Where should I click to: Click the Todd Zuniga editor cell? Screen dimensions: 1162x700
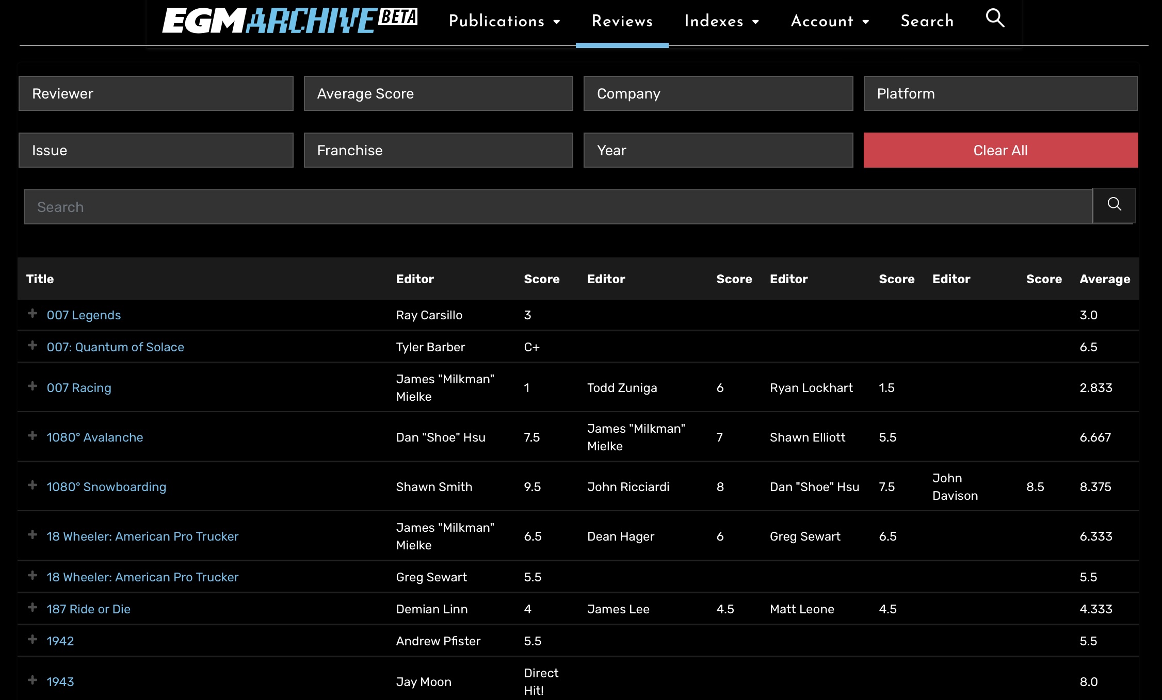click(x=622, y=388)
